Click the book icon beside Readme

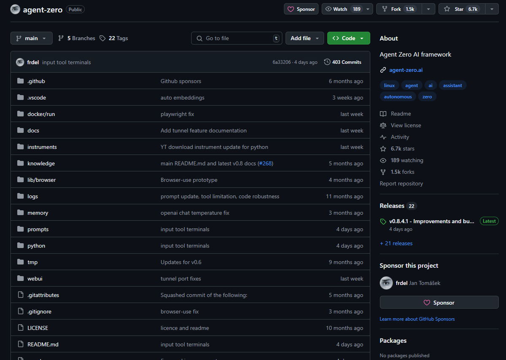coord(383,114)
